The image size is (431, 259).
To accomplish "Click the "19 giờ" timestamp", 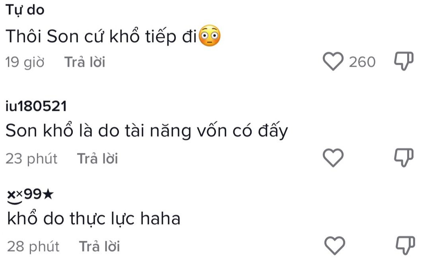I will (25, 62).
